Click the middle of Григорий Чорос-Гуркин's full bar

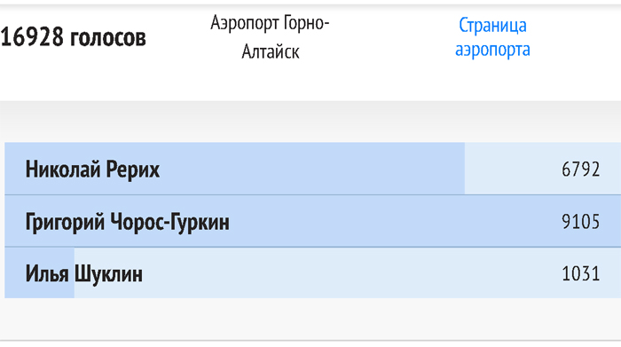pyautogui.click(x=313, y=221)
